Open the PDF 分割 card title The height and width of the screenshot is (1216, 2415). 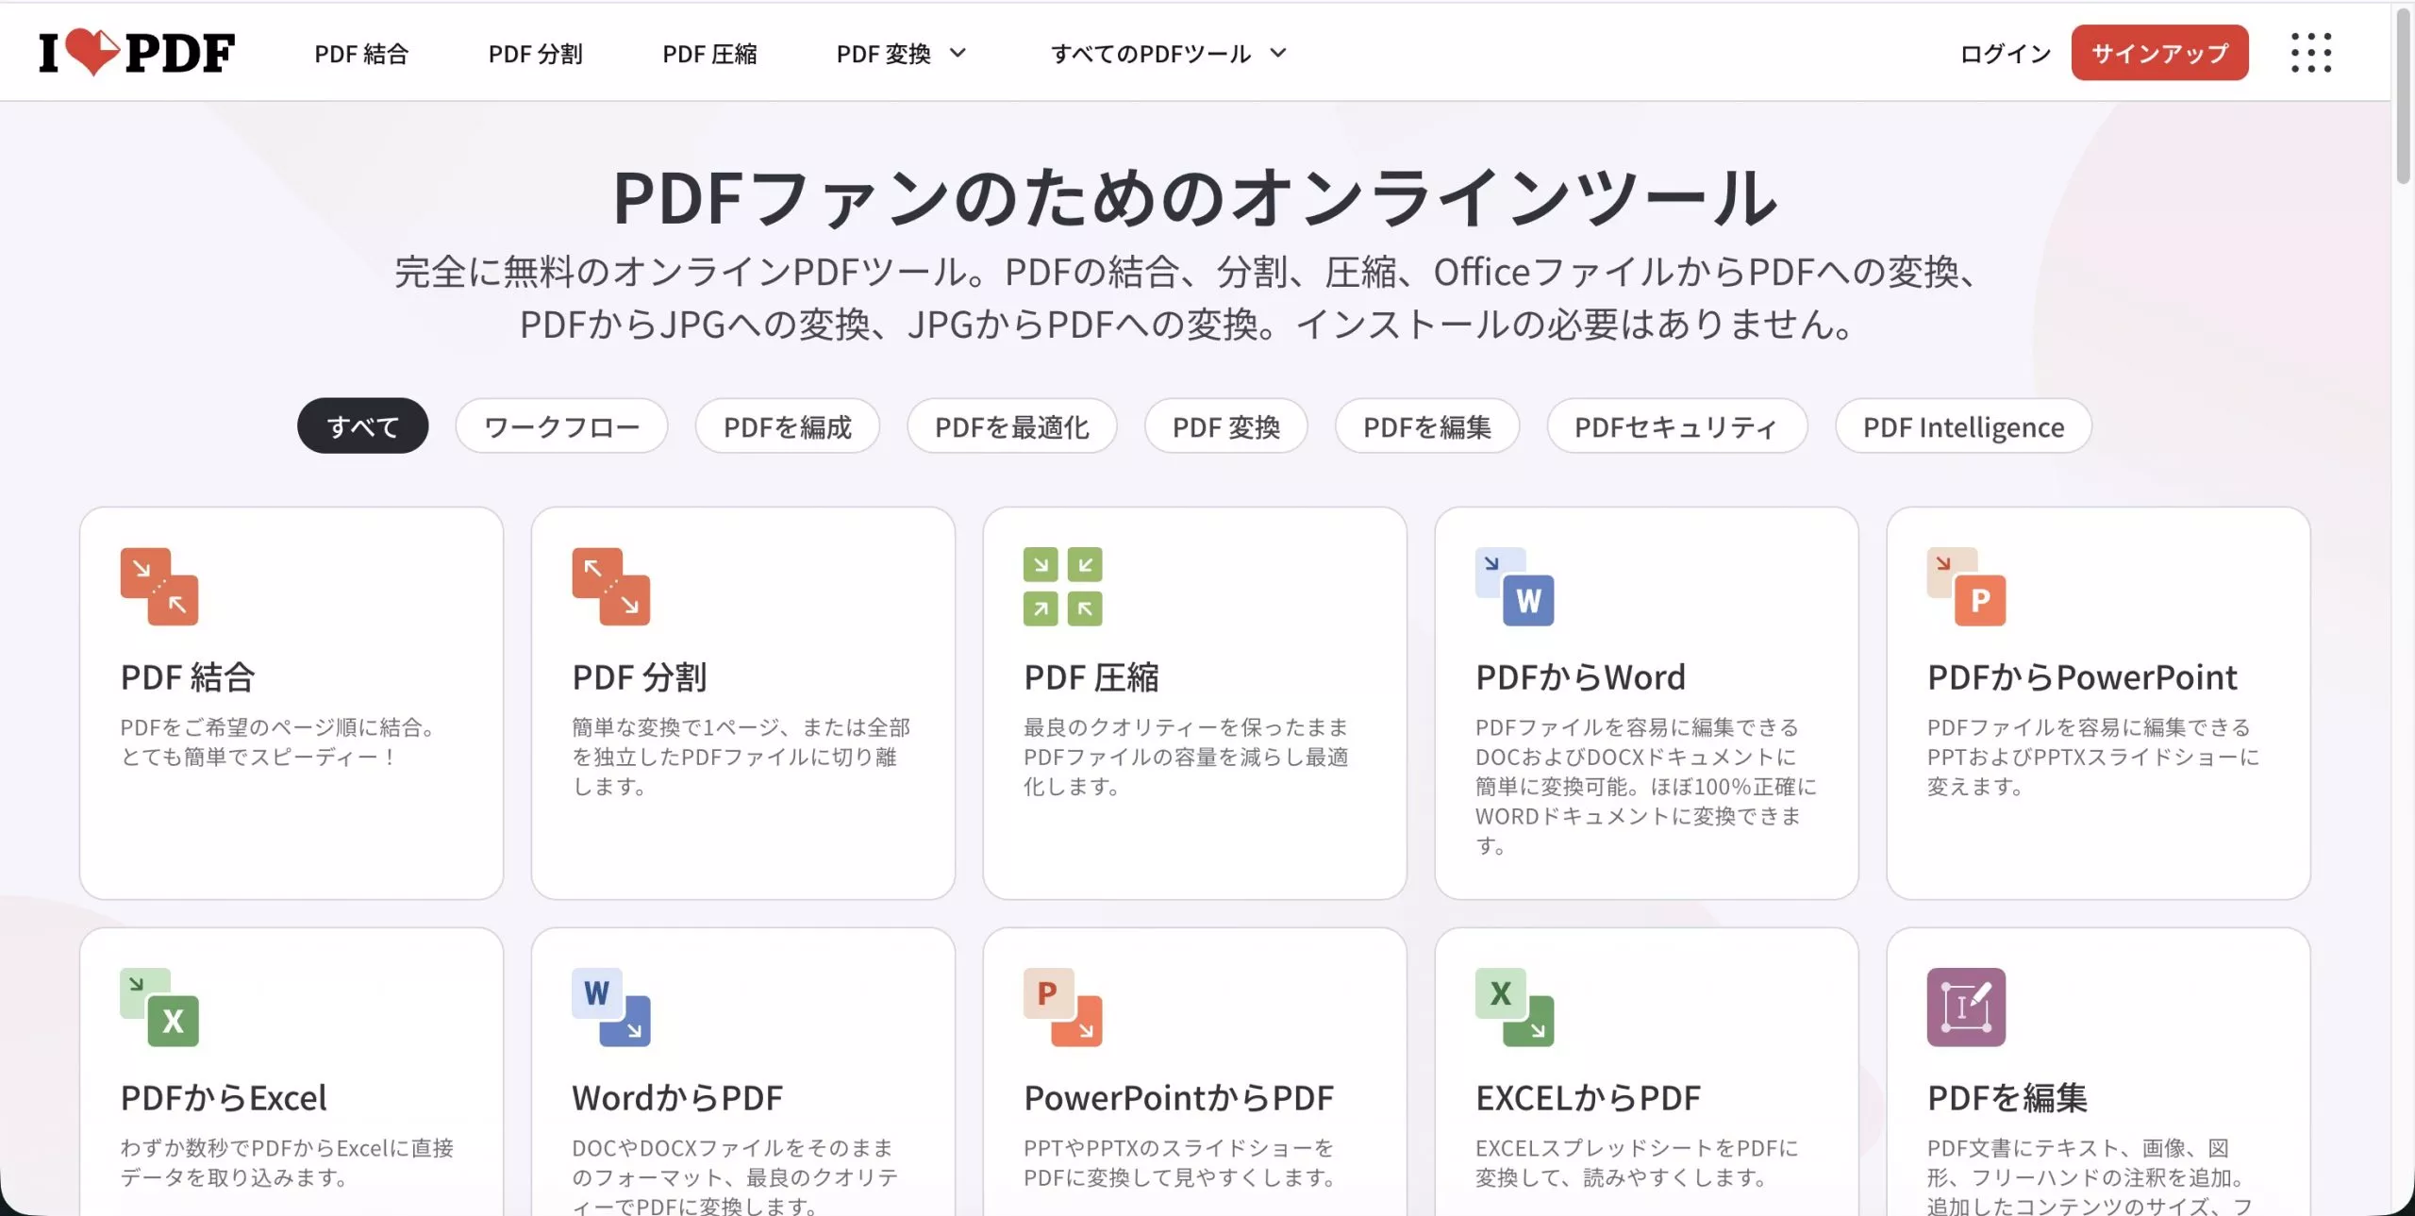click(640, 677)
